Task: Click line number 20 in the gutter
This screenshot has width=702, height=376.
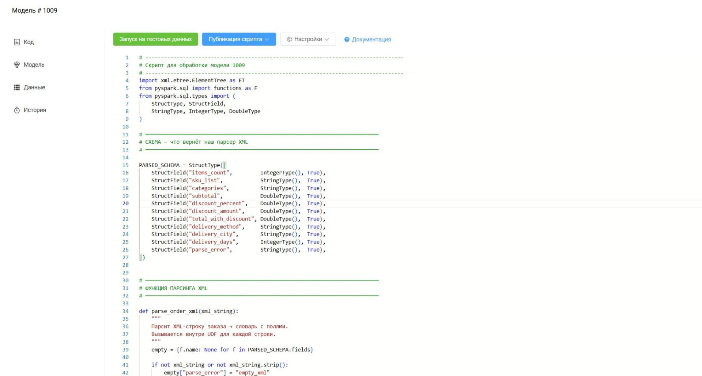Action: click(x=125, y=203)
